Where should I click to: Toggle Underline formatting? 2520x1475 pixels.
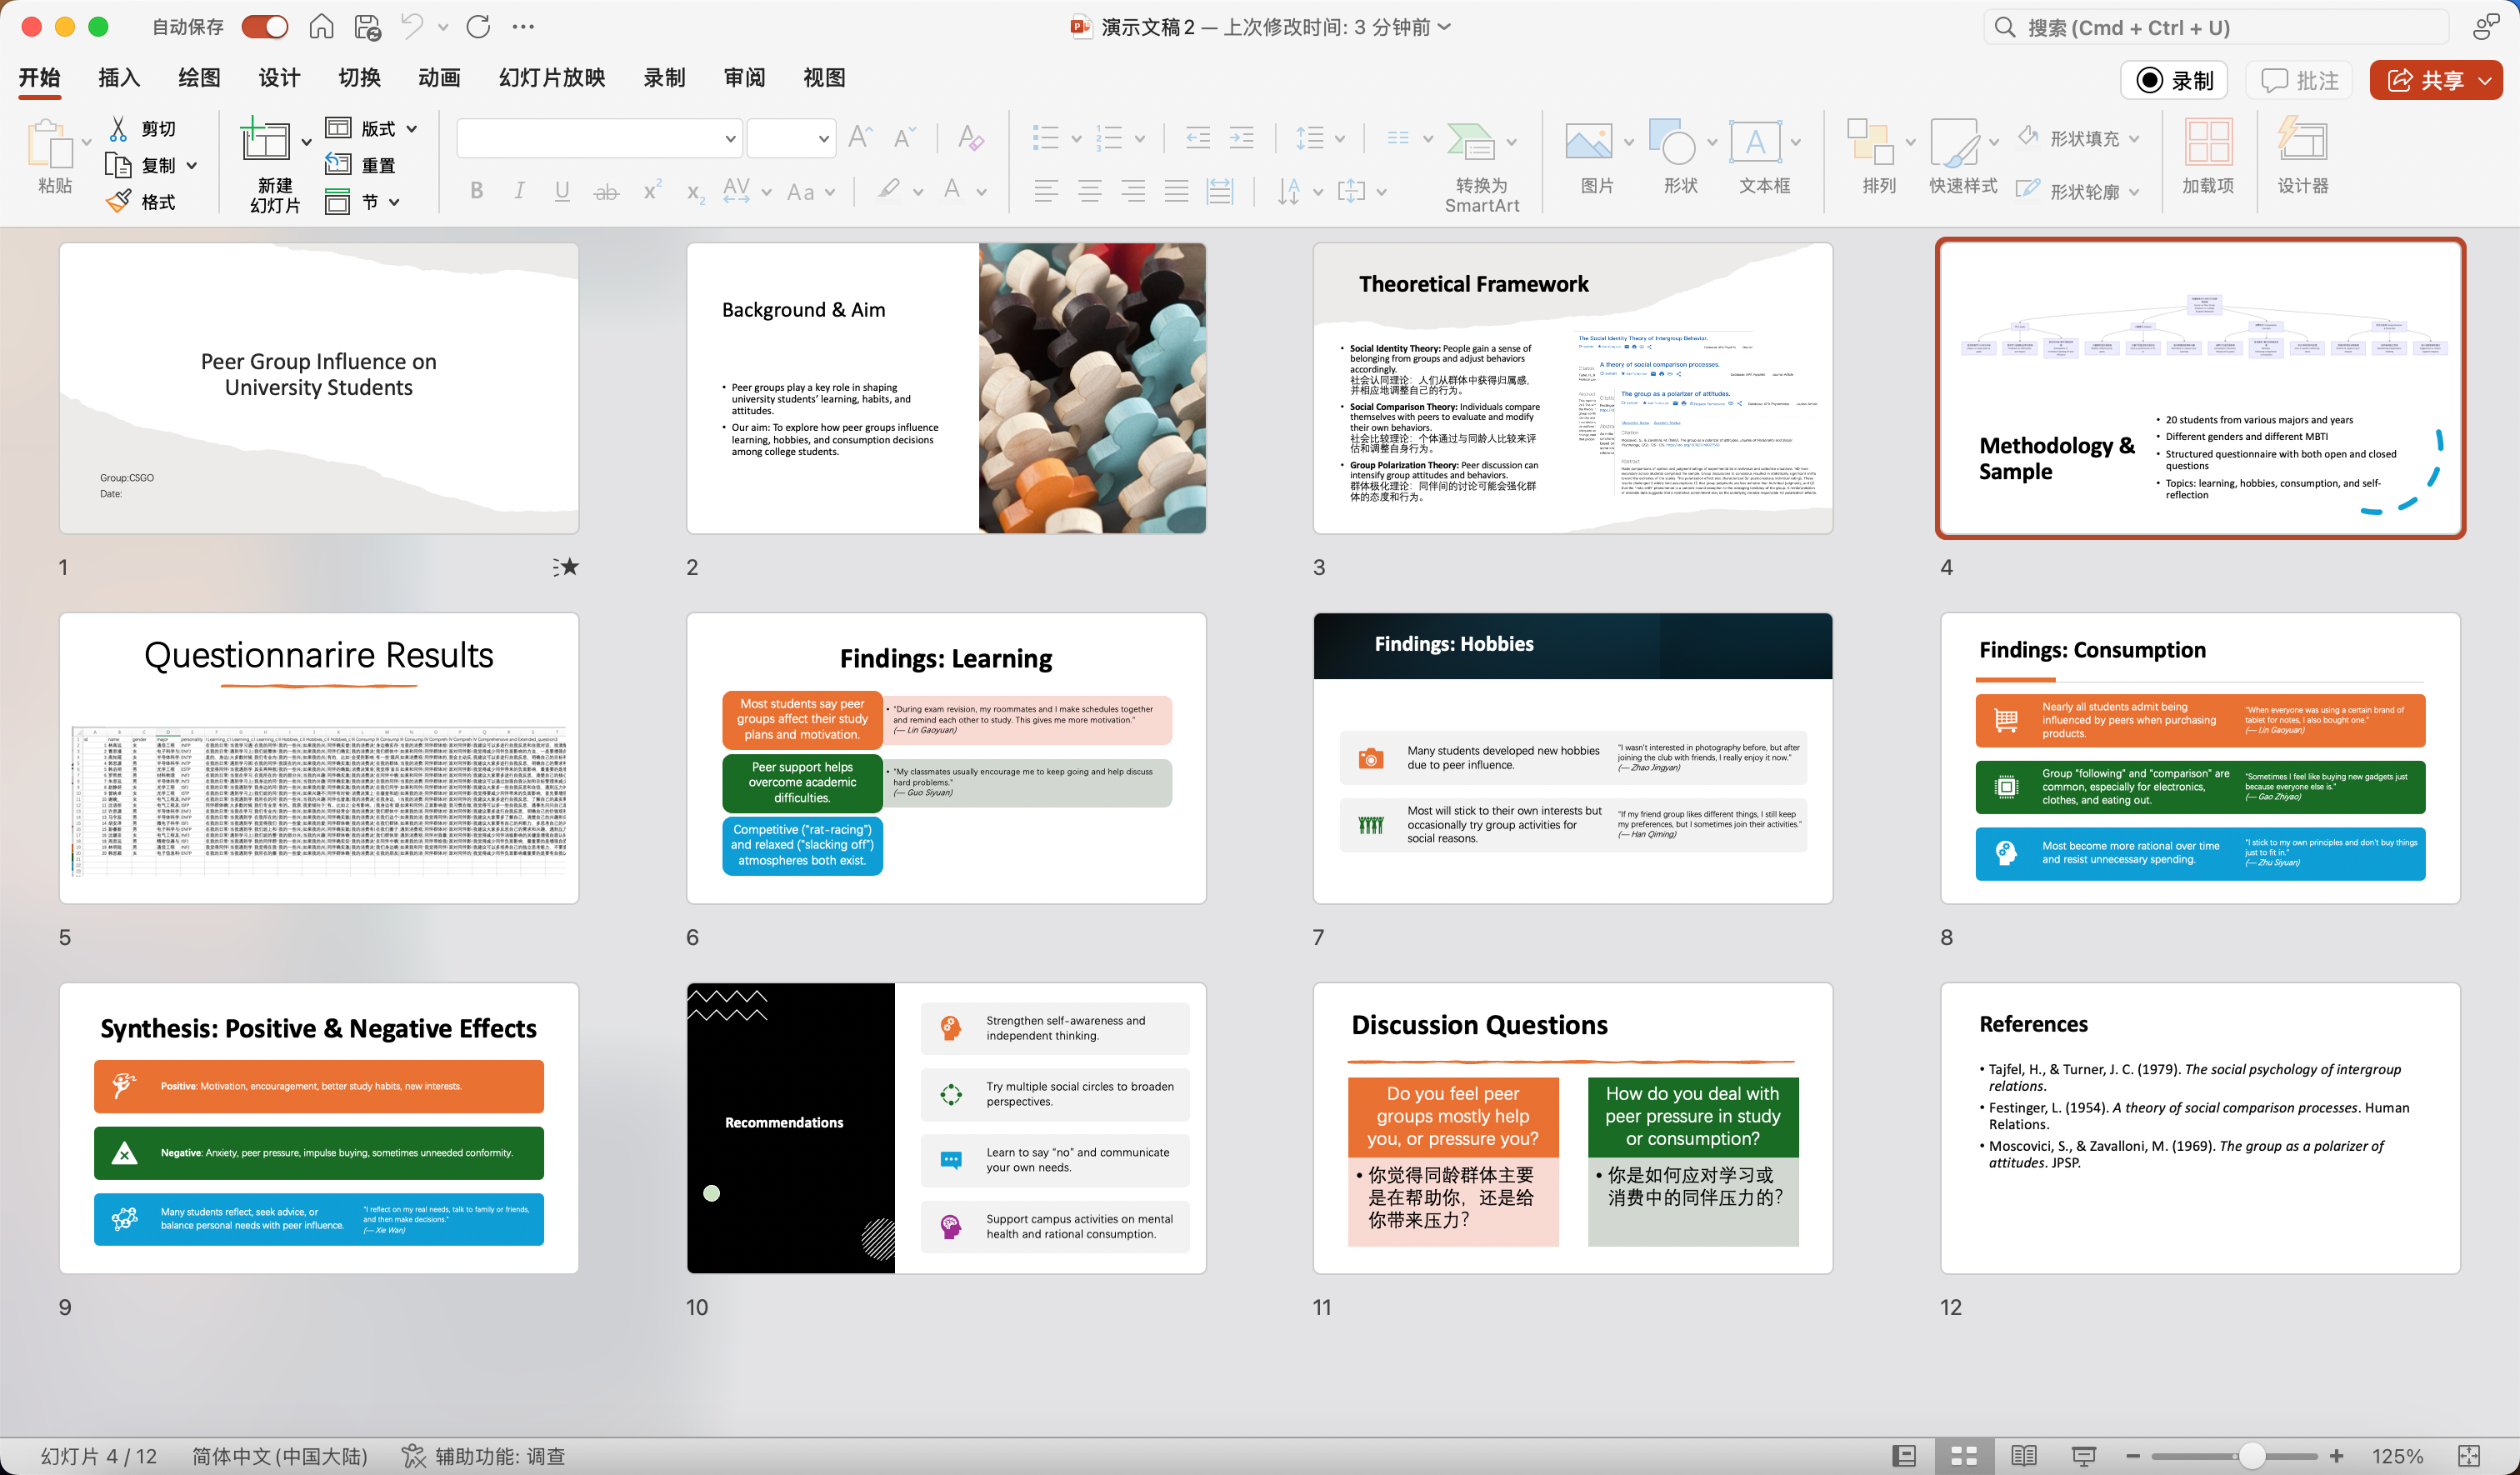pyautogui.click(x=562, y=191)
